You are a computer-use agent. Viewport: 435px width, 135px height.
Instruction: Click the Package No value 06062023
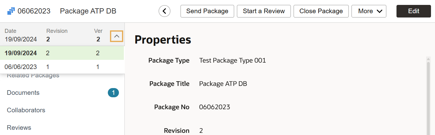(x=214, y=107)
